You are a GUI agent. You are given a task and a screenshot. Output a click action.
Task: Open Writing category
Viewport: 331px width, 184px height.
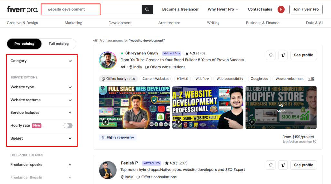[213, 23]
